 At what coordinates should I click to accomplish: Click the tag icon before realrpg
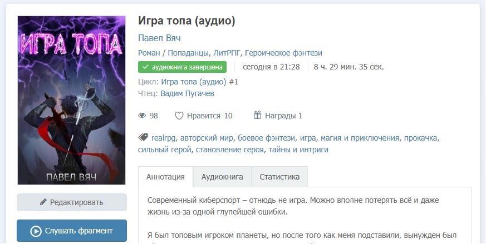click(x=143, y=138)
